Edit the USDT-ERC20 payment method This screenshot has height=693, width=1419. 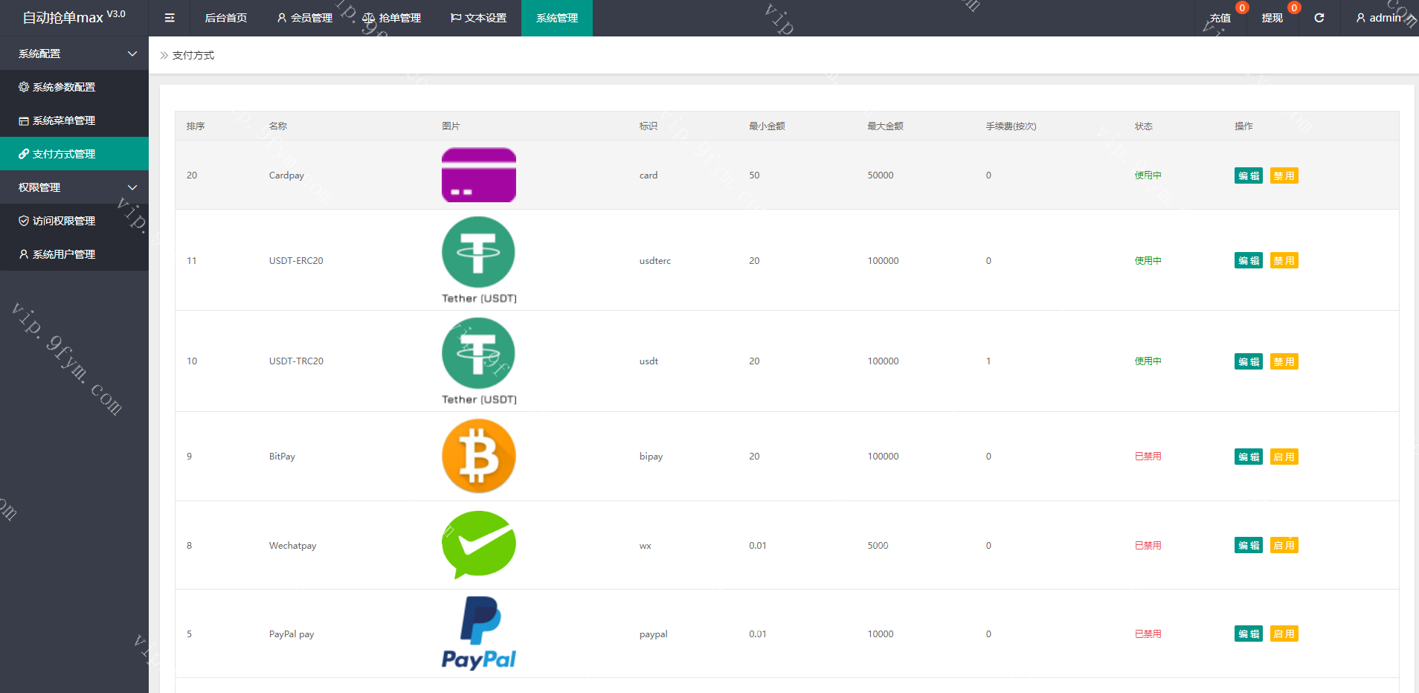pos(1248,260)
